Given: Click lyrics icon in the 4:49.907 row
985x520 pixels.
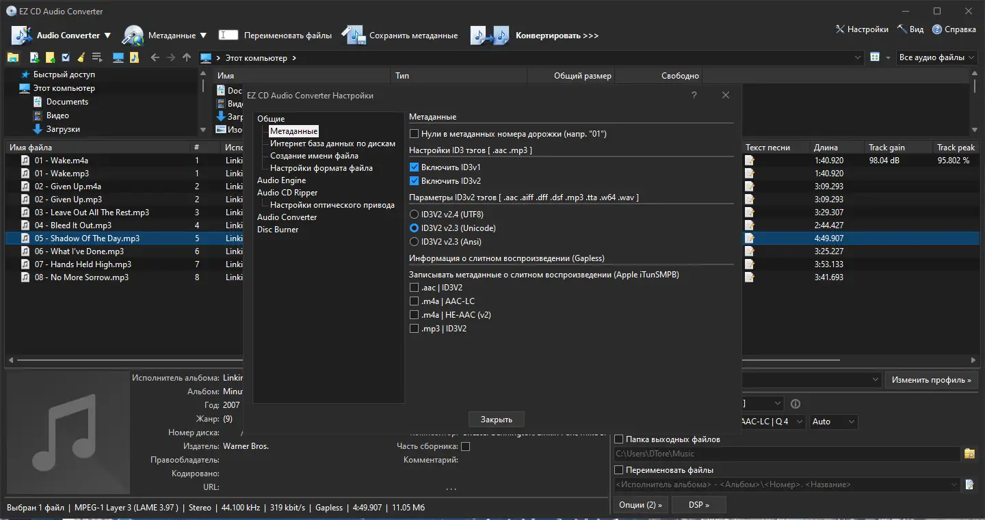Looking at the screenshot, I should coord(750,238).
